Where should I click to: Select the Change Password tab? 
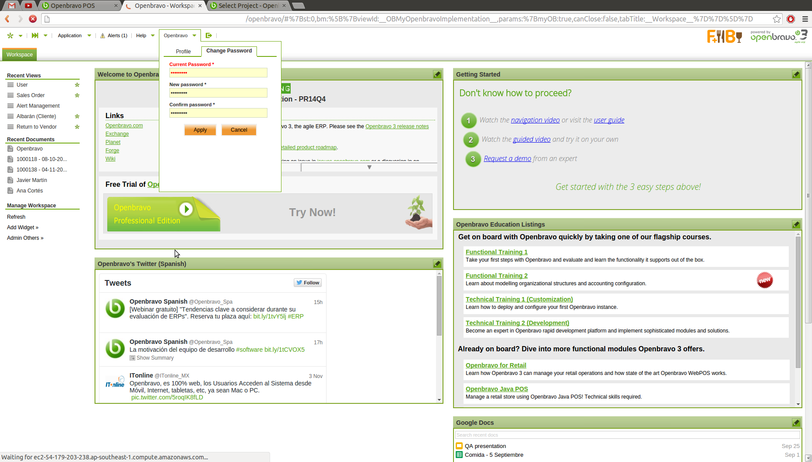point(229,51)
